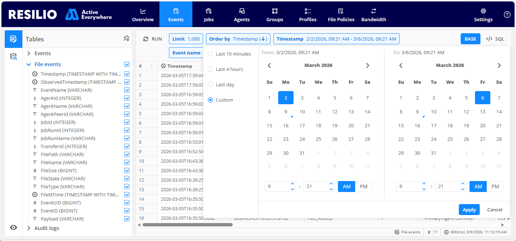This screenshot has height=241, width=516.
Task: Click the RUN refresh icon
Action: pyautogui.click(x=145, y=39)
